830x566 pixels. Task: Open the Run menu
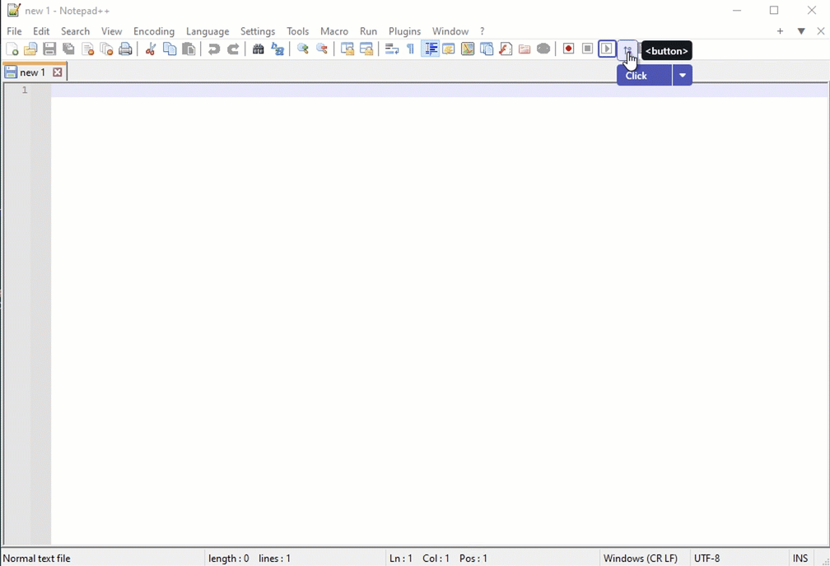pyautogui.click(x=368, y=31)
